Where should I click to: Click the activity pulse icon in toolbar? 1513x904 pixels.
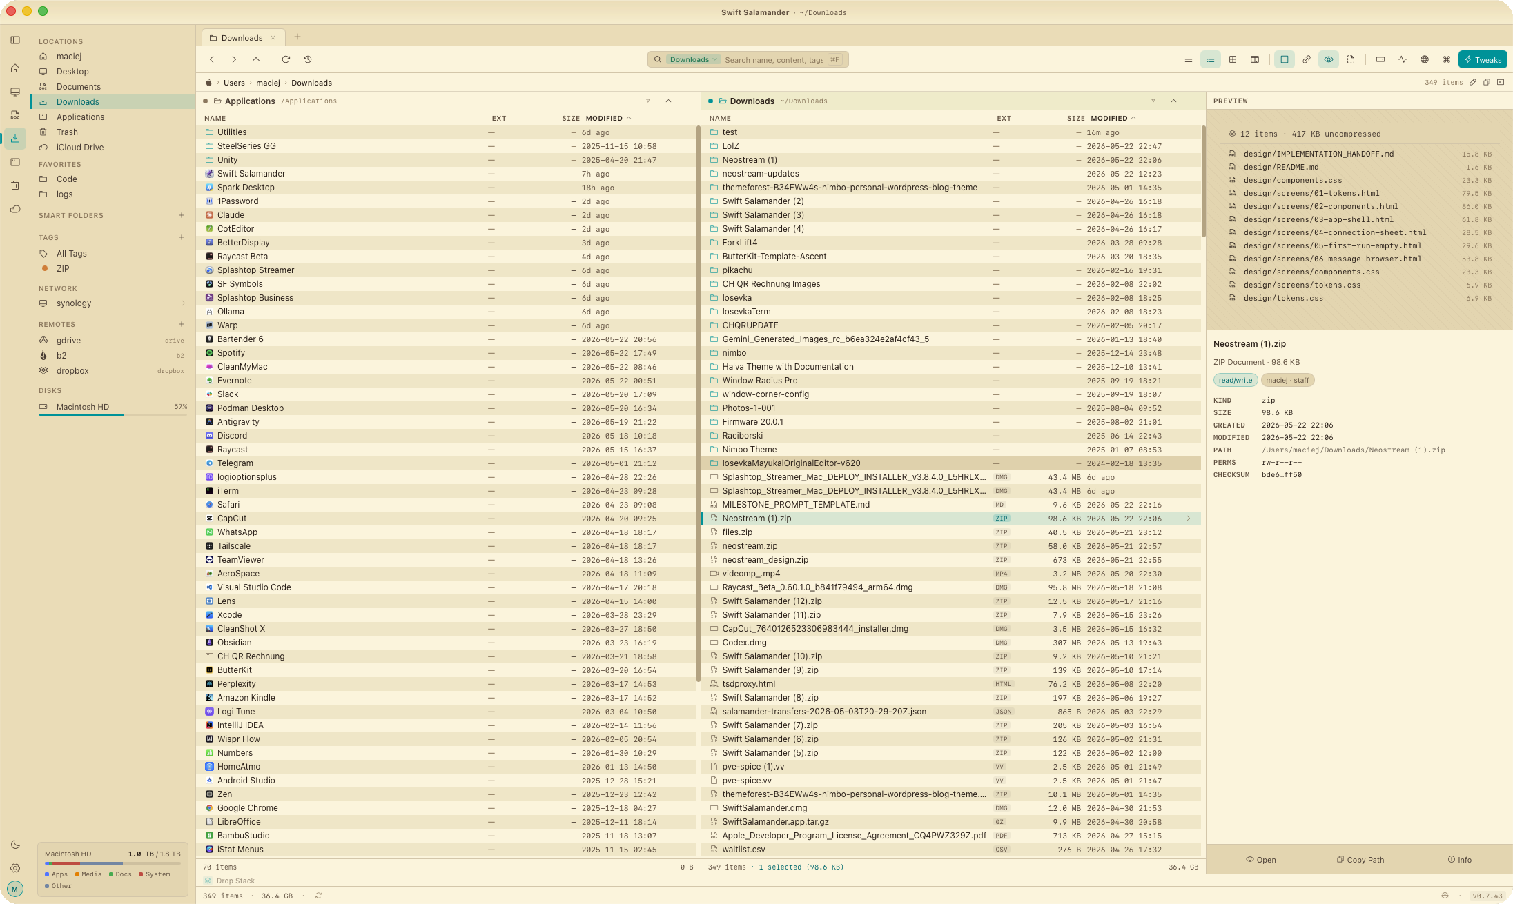tap(1403, 59)
